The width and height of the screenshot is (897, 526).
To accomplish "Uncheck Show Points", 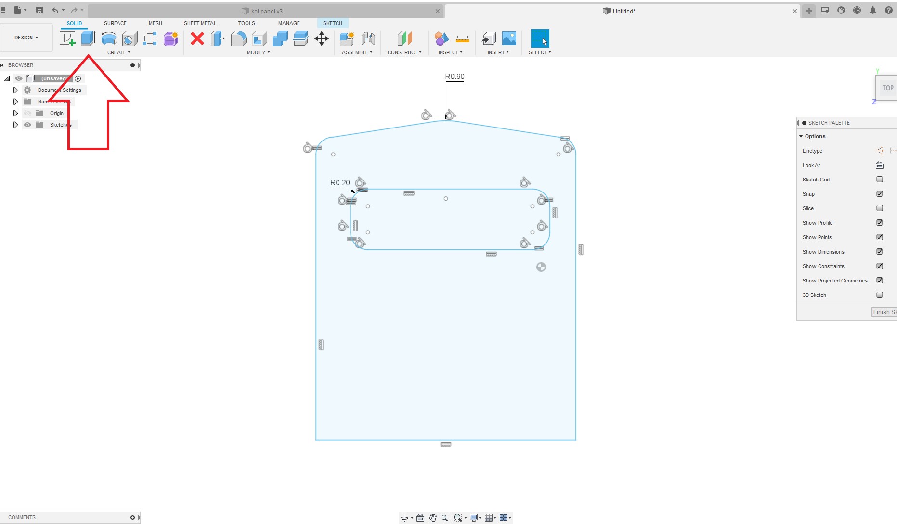I will (880, 237).
